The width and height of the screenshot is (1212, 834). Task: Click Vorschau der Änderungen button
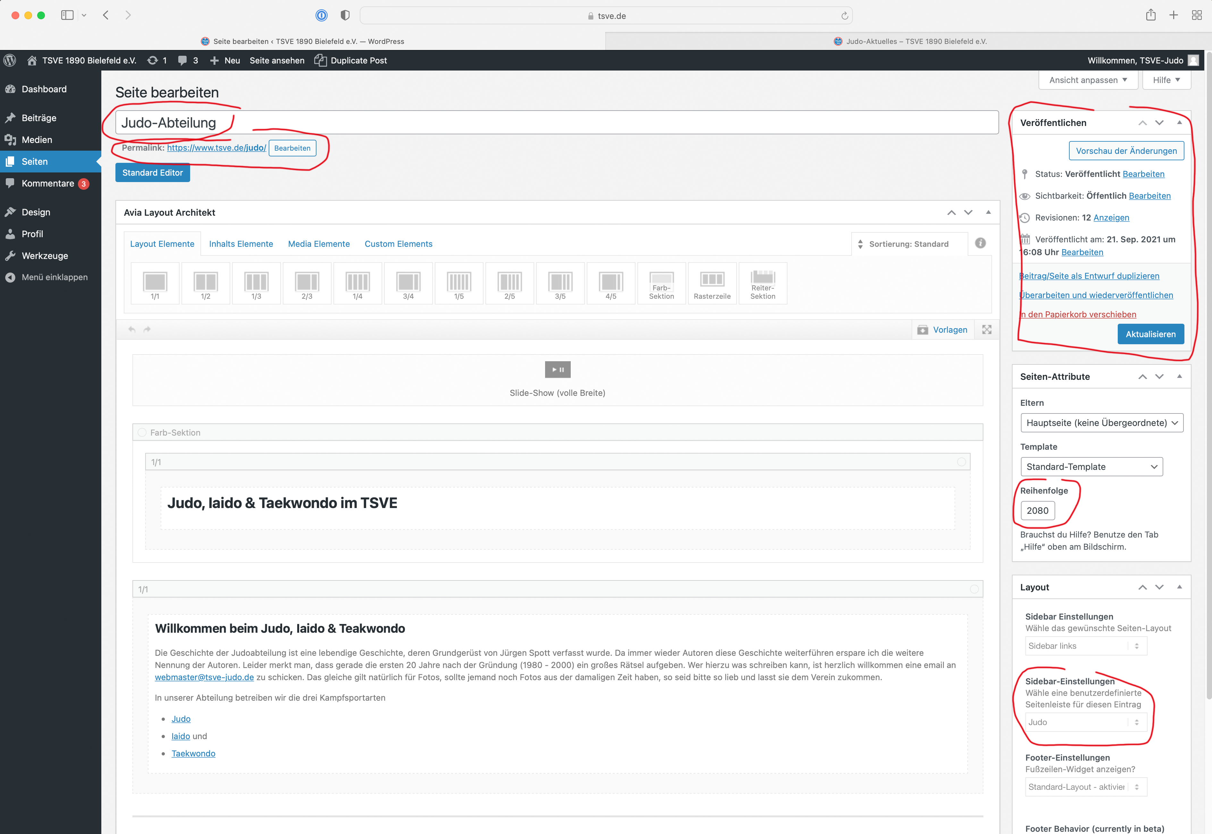(1126, 151)
